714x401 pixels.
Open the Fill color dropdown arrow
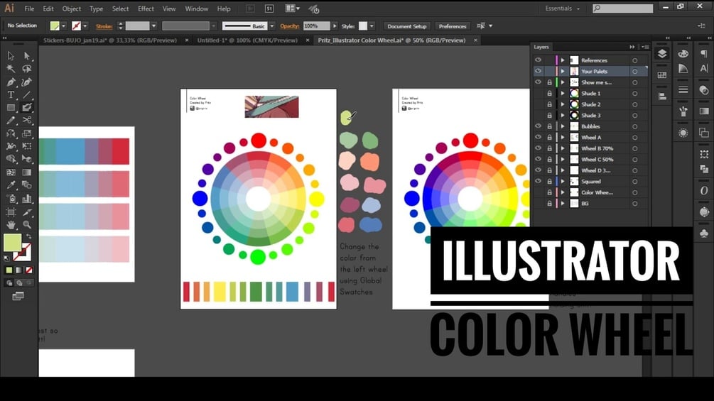[64, 26]
